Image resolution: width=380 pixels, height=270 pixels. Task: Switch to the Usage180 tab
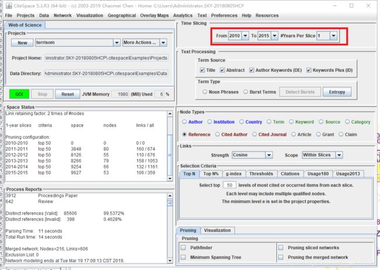point(318,174)
